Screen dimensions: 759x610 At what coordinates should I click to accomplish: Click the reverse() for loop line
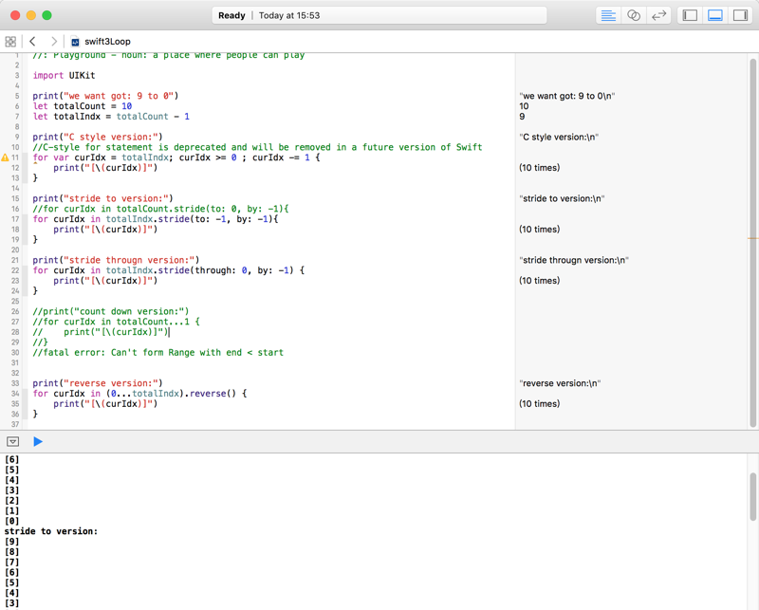point(139,394)
